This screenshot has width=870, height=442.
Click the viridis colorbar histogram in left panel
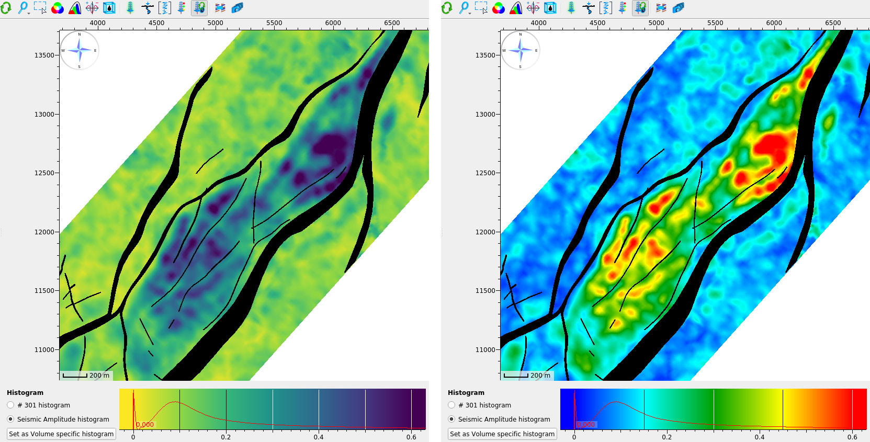pos(272,409)
